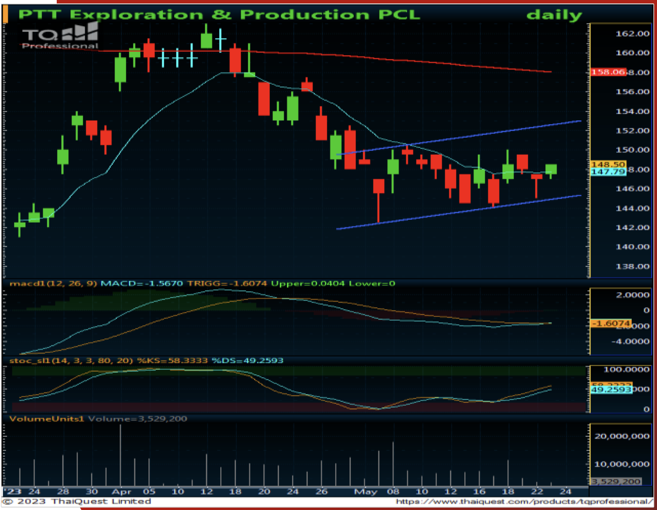The width and height of the screenshot is (657, 510).
Task: Click the 162.00 price axis label
Action: pos(632,33)
